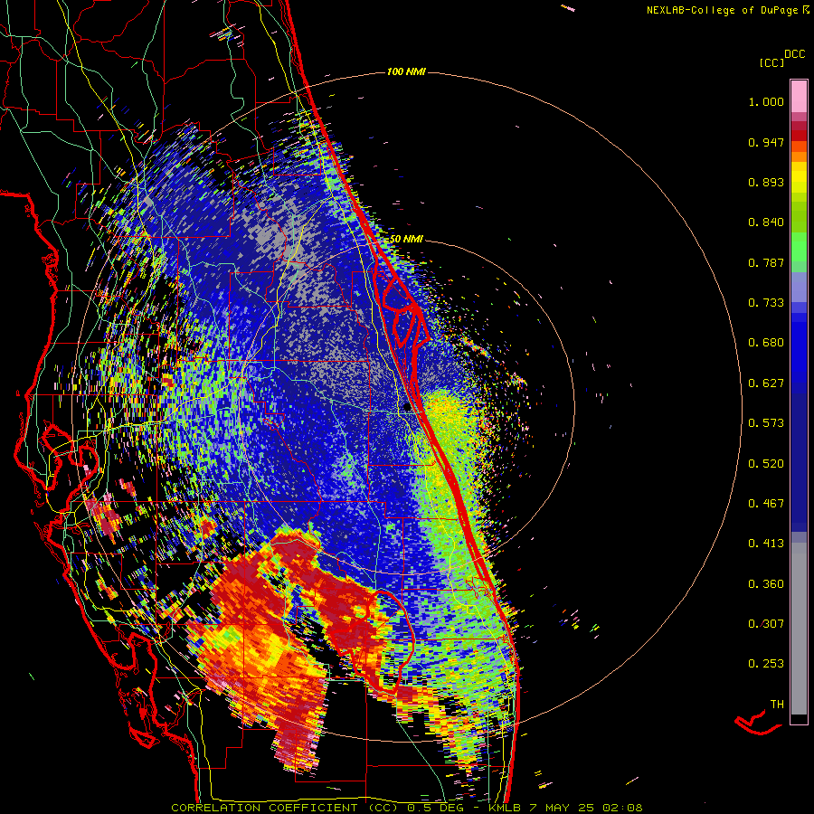The height and width of the screenshot is (814, 814).
Task: Click the pink top segment of color bar
Action: [x=799, y=96]
